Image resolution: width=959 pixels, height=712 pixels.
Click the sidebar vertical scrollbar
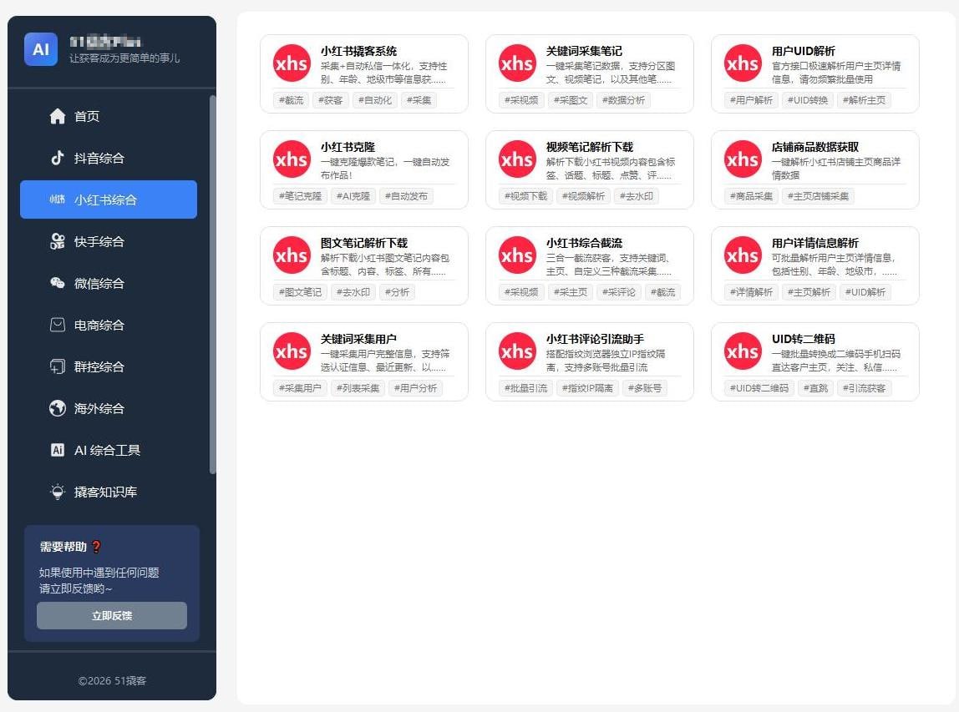pyautogui.click(x=212, y=284)
